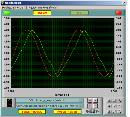Select the crosshair cursor tool
Viewport: 130px width, 117px height.
point(87,111)
